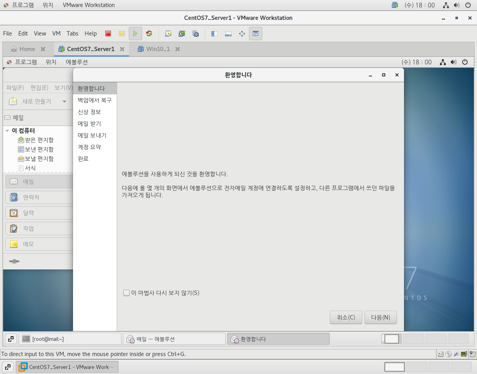The height and width of the screenshot is (374, 477).
Task: Tick the '이 마법사 다시 보지 않기' checkbox
Action: [x=126, y=293]
